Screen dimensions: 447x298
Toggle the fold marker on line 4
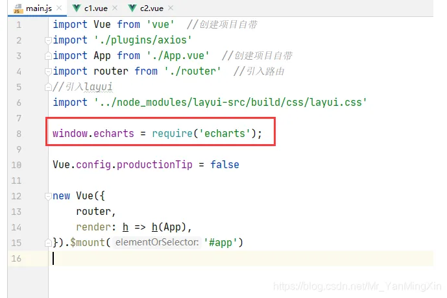48,71
